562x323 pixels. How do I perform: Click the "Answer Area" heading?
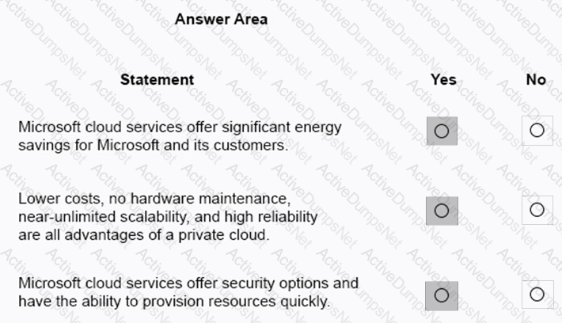pyautogui.click(x=221, y=19)
